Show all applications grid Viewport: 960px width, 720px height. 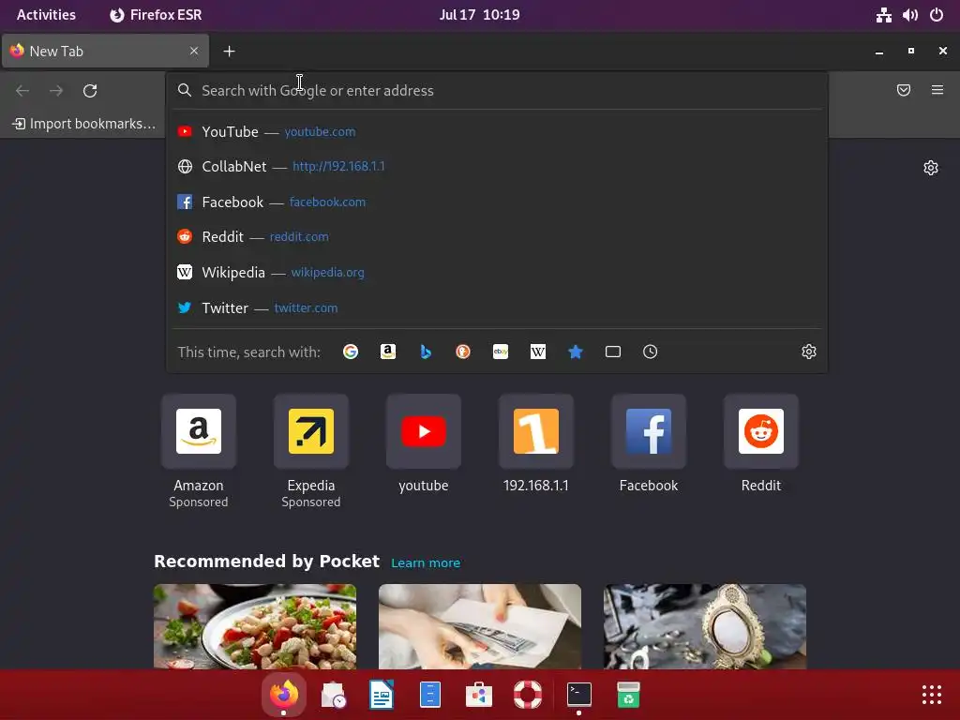coord(931,695)
